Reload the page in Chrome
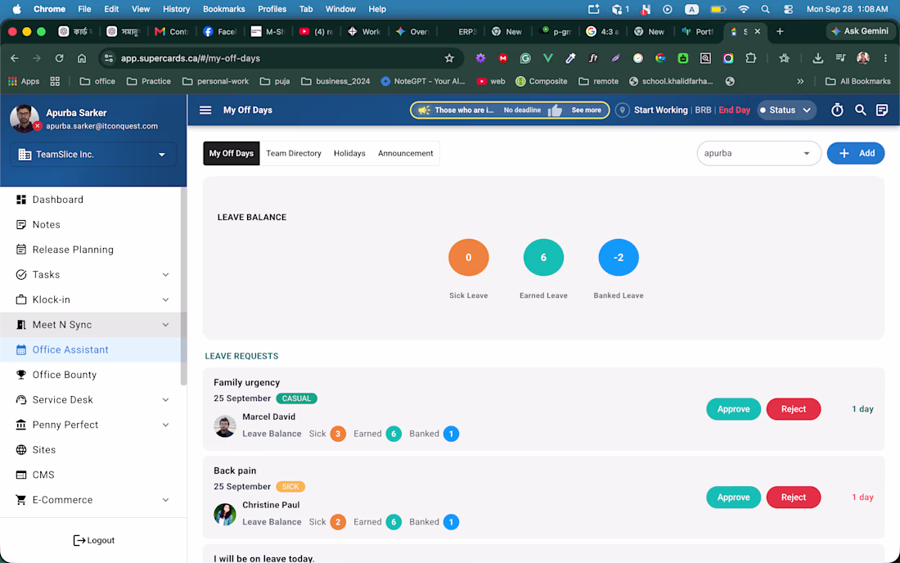This screenshot has height=563, width=900. [x=59, y=58]
